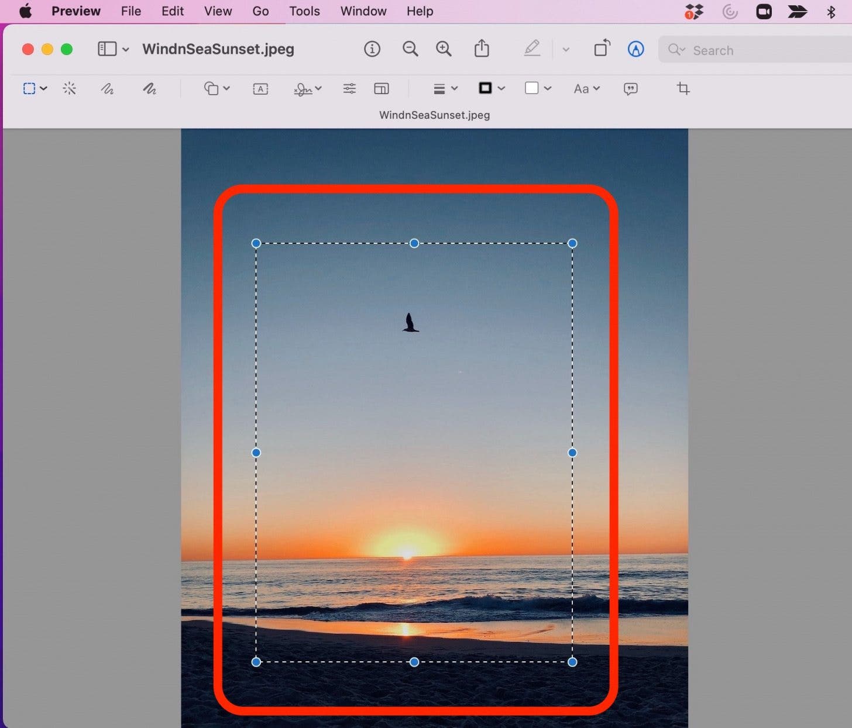852x728 pixels.
Task: Open the Tools menu
Action: coord(304,11)
